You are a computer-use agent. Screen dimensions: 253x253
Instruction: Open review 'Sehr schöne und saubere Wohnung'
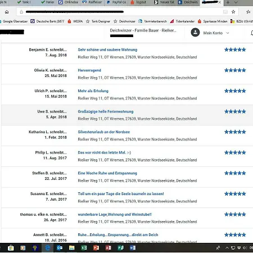[x=107, y=49]
